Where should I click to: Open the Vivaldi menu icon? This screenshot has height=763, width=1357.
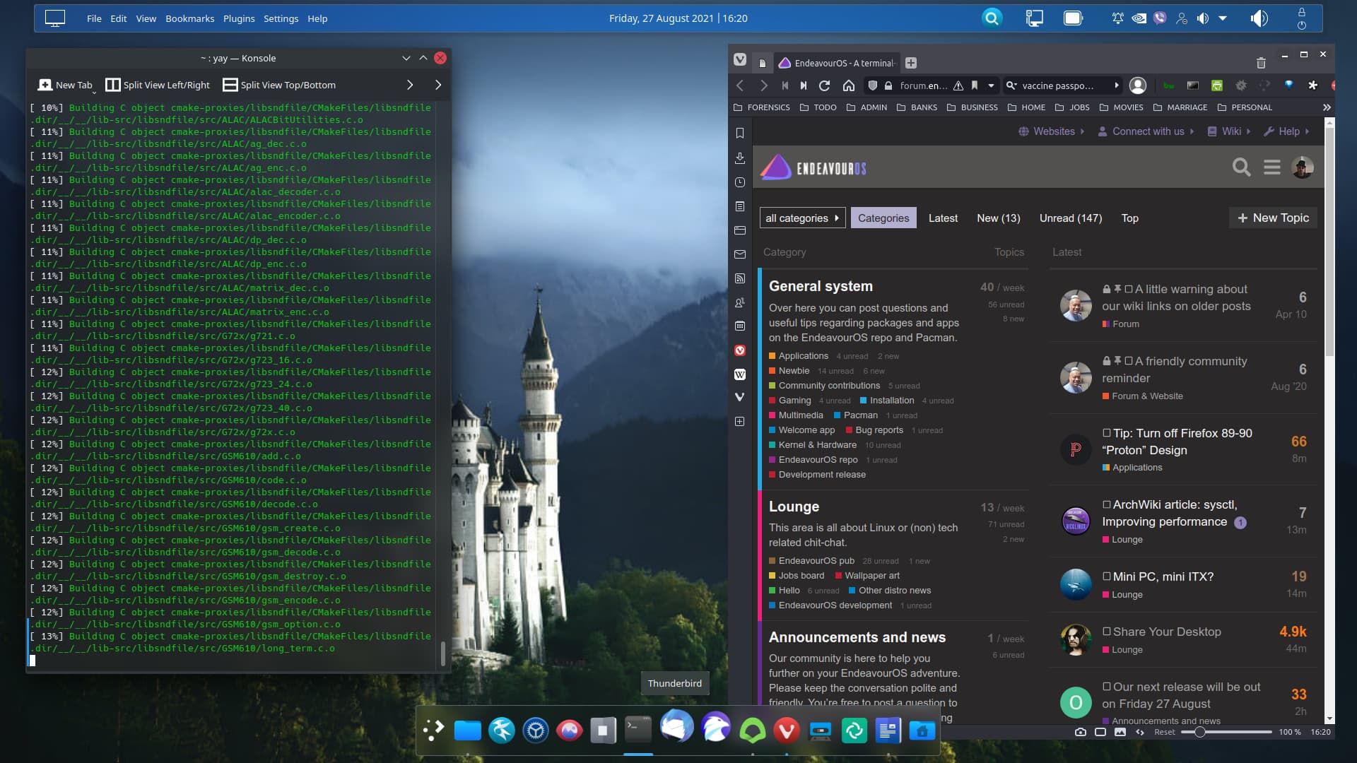(740, 60)
